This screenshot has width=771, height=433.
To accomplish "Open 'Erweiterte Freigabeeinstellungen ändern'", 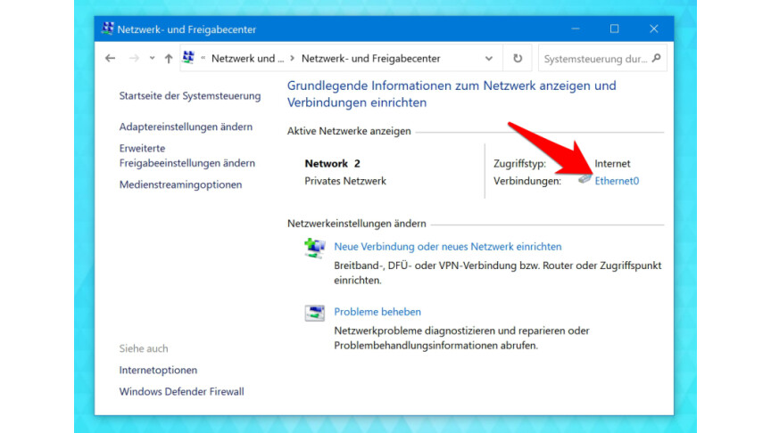I will coord(187,156).
